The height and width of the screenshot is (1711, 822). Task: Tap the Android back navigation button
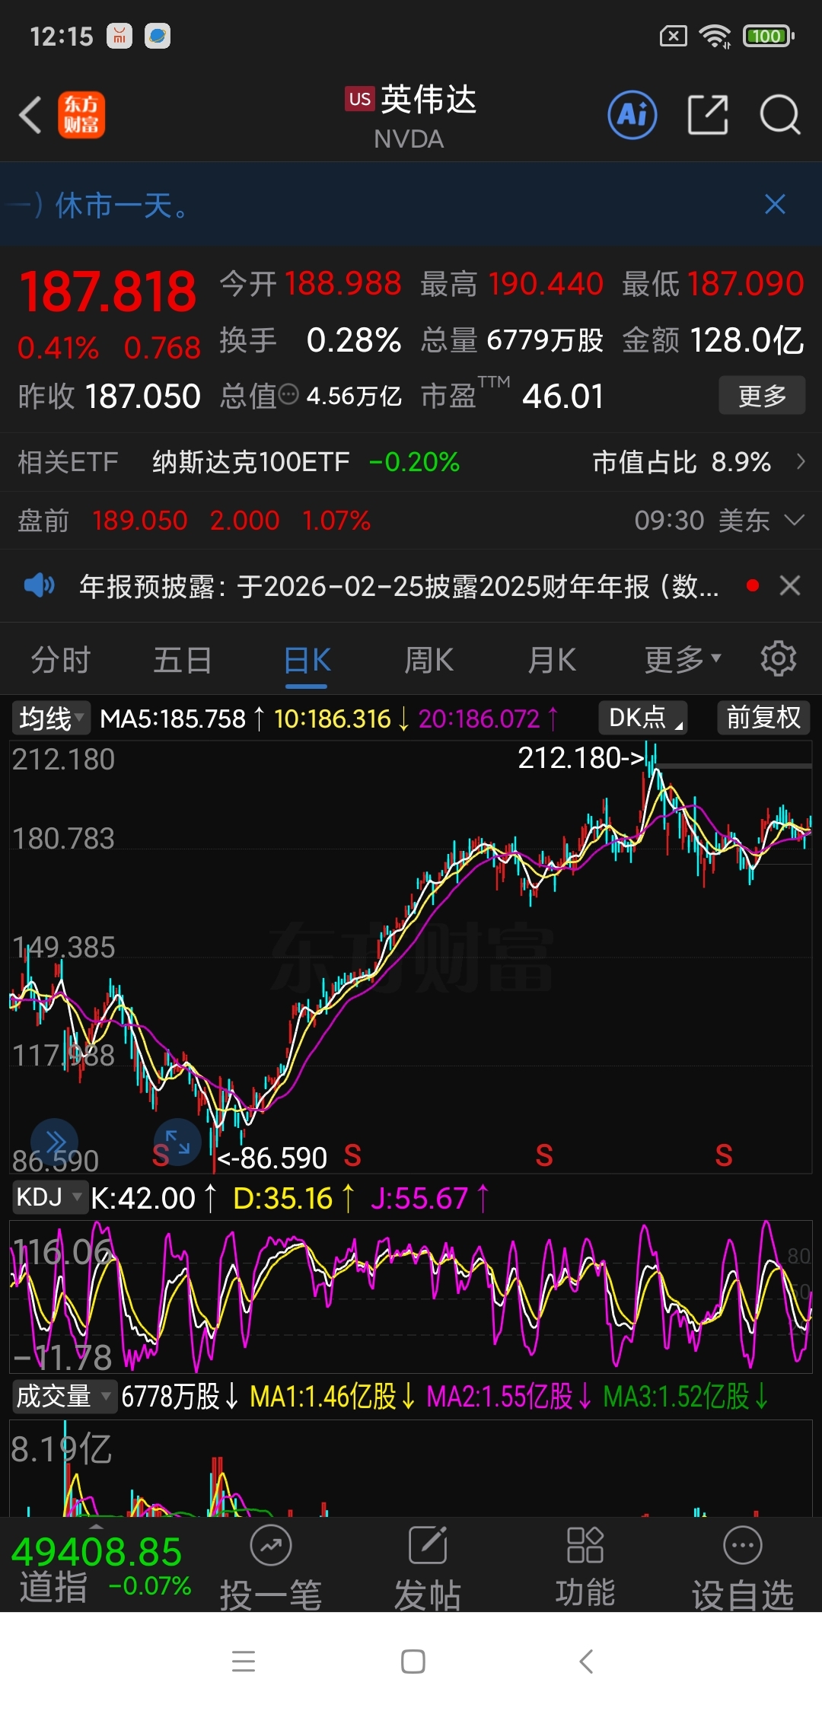click(x=585, y=1662)
